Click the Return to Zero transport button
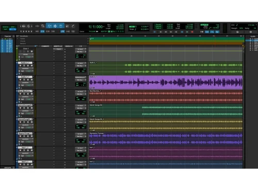This screenshot has width=258, height=193. tap(160, 32)
